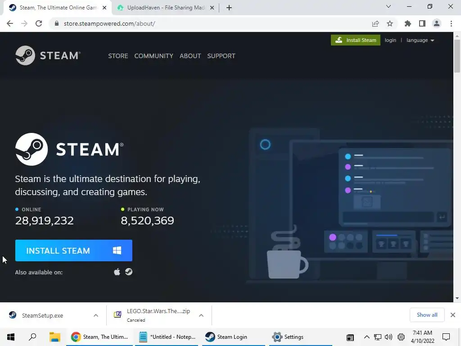Click the Steam logo in the page header
This screenshot has height=346, width=461.
coord(48,55)
